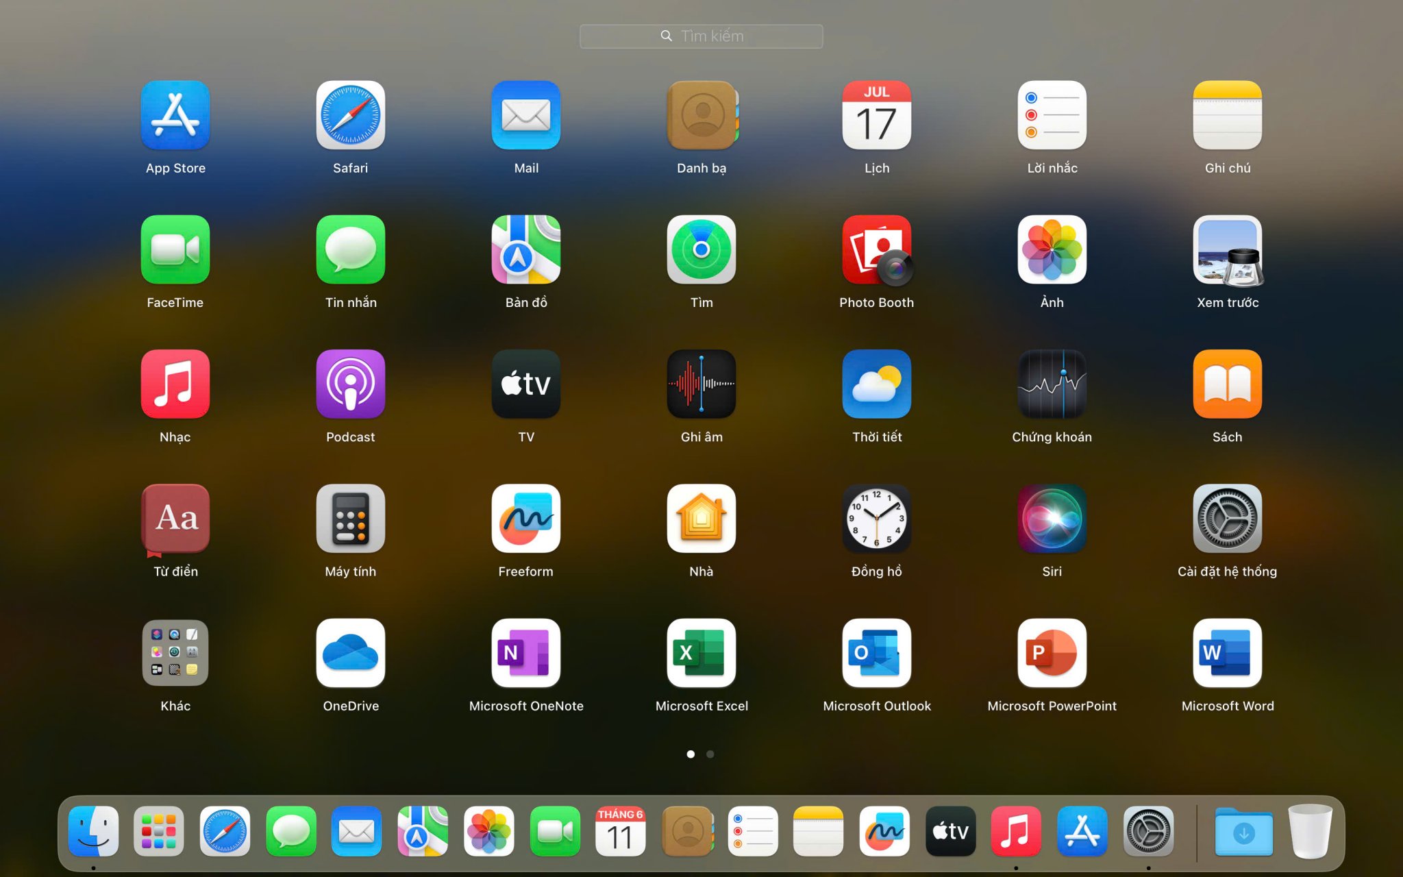Open Finder from the Dock
Viewport: 1403px width, 877px height.
tap(93, 831)
